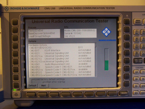Click the ON/OFF EXP/CMP key
145x109 pixels.
click(x=138, y=61)
